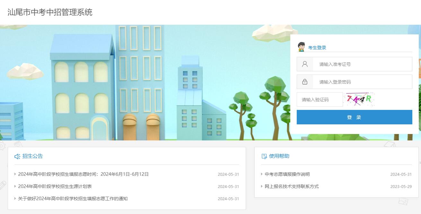Screen dimensions: 421x214
Task: Click the lock icon beside password field
Action: (x=305, y=82)
